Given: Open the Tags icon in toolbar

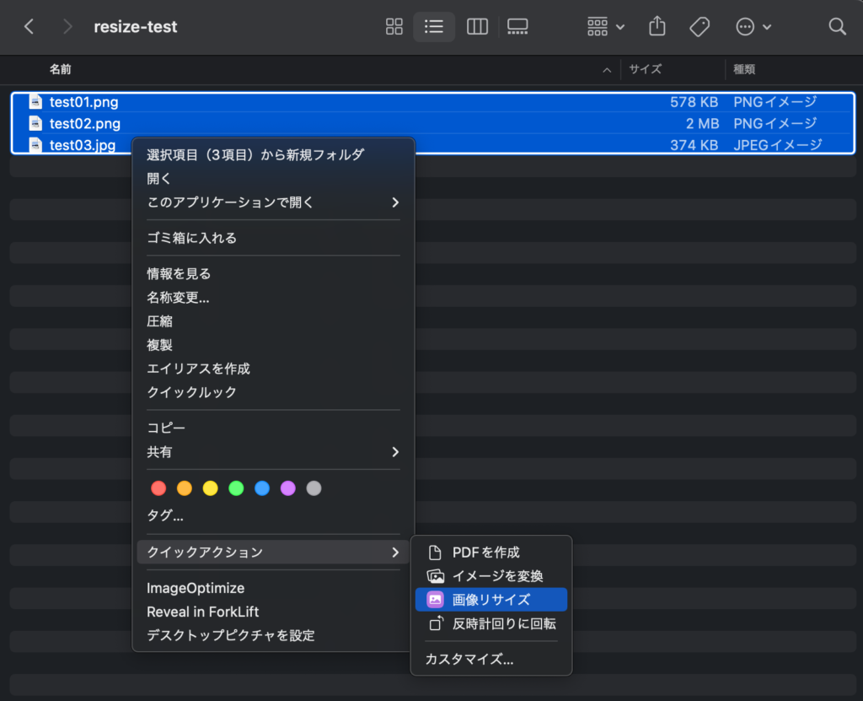Looking at the screenshot, I should click(700, 27).
